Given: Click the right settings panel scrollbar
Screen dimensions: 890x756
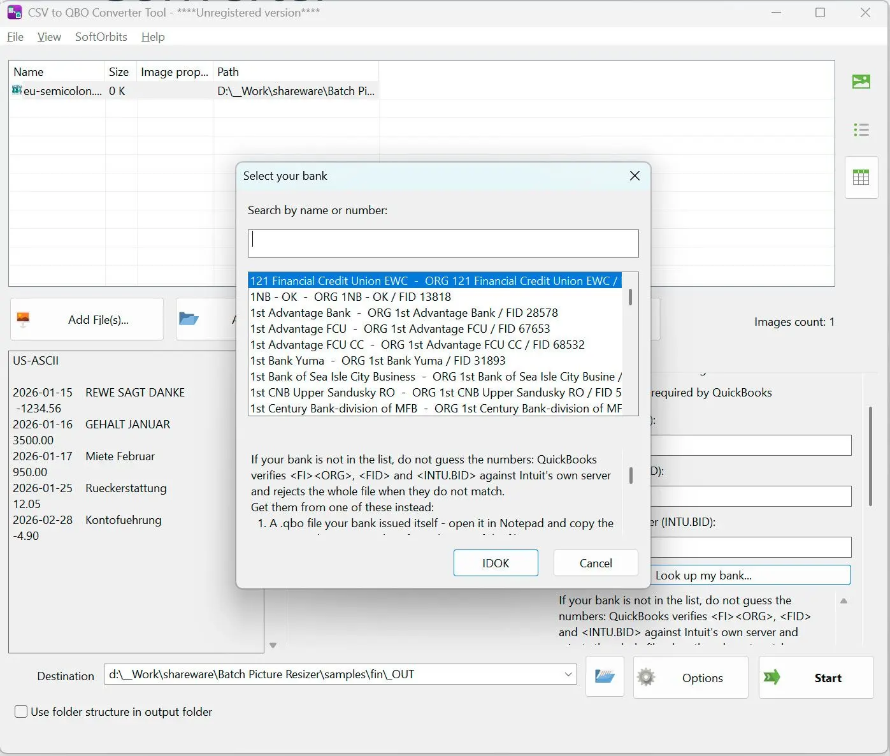Looking at the screenshot, I should 870,456.
